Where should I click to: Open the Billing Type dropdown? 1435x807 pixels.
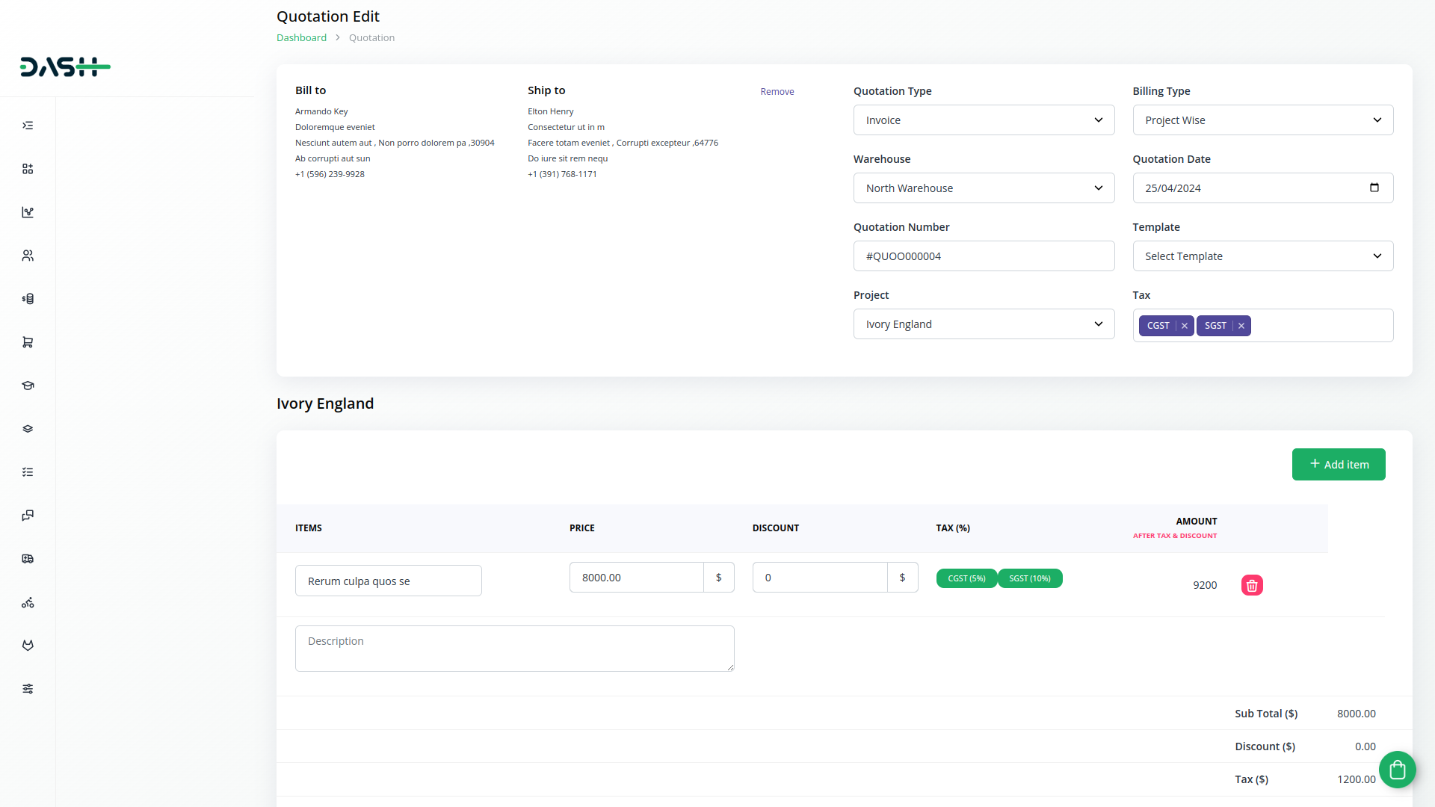point(1262,120)
